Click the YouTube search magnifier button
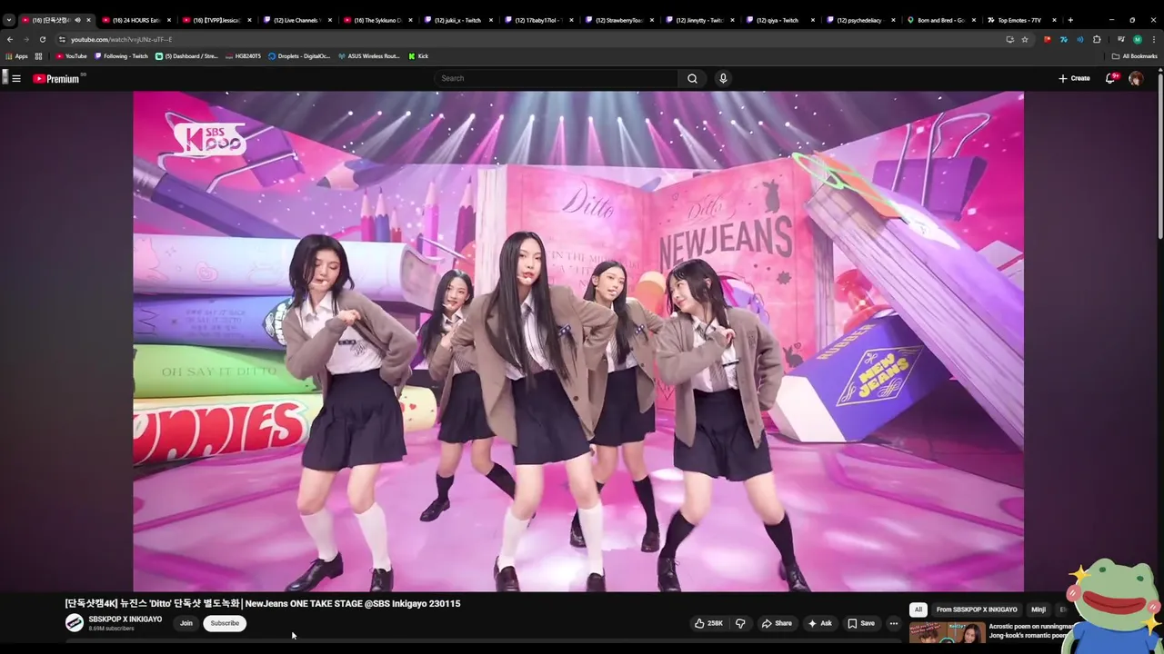Viewport: 1164px width, 654px height. pyautogui.click(x=692, y=78)
